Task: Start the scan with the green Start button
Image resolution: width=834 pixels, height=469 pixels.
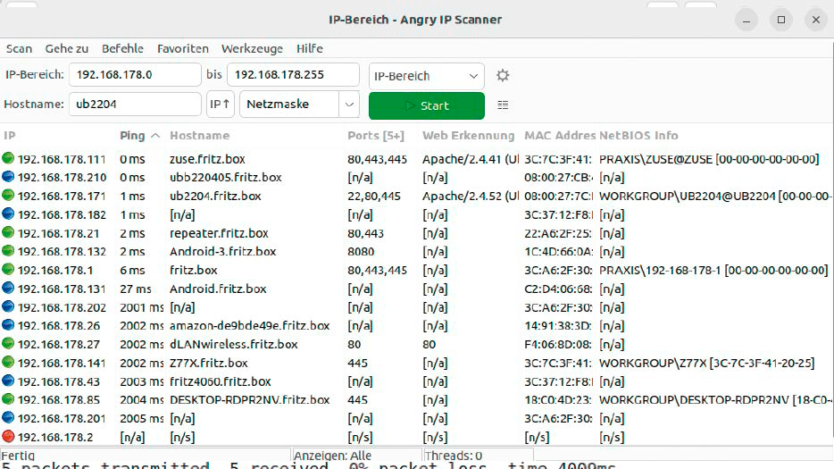Action: coord(427,105)
